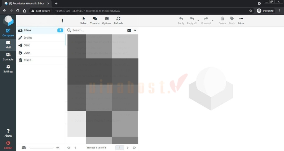Go to the last page of messages
Screen dimensions: 284x151
(x=134, y=148)
